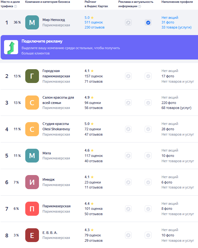The width and height of the screenshot is (198, 248).
Task: Open the 31 фото link
Action: [x=168, y=23]
